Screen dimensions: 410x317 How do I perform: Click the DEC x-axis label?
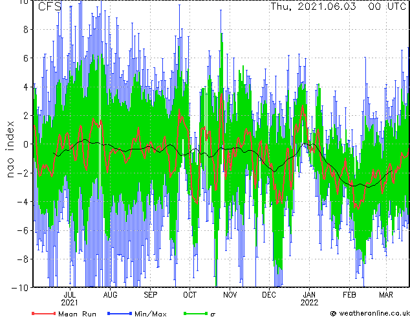tap(269, 295)
